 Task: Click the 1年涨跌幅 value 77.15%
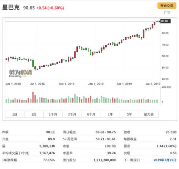coord(49,160)
